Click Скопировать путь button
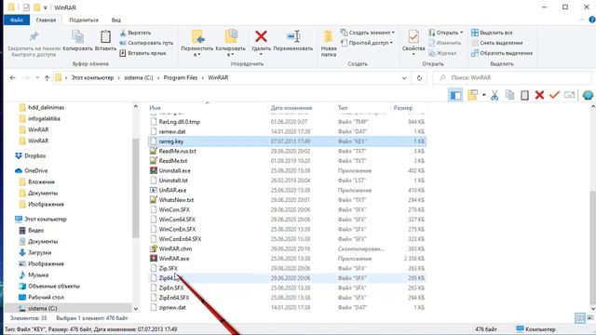The width and height of the screenshot is (596, 335). pyautogui.click(x=146, y=43)
